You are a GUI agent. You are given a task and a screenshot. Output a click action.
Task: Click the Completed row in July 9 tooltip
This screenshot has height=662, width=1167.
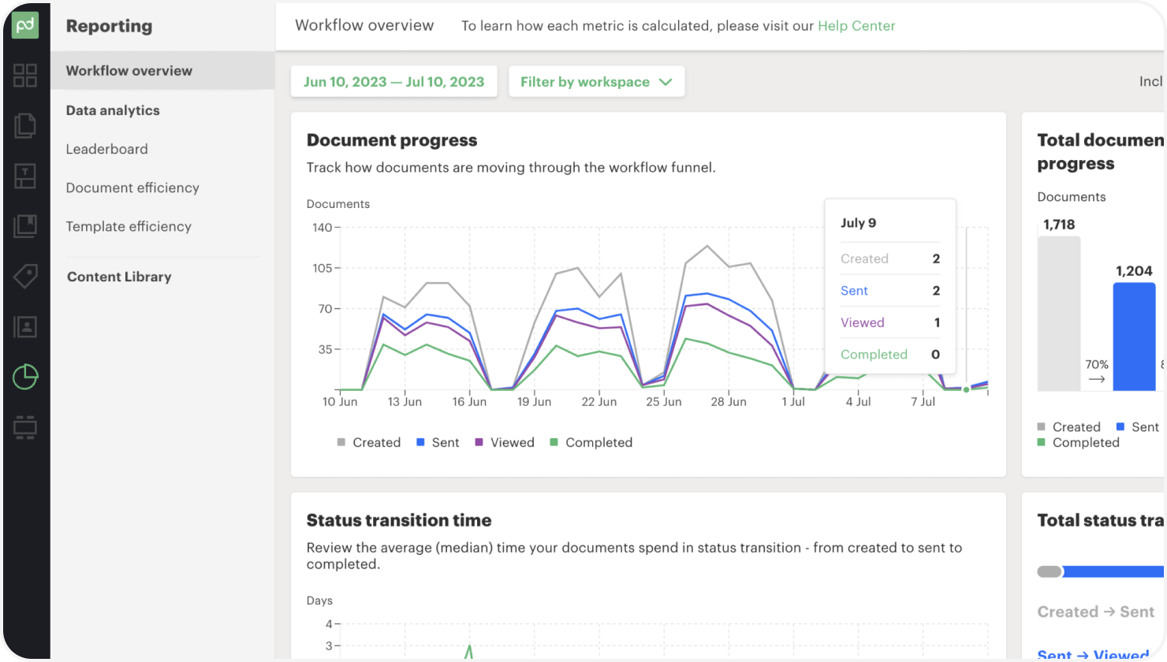tap(890, 355)
